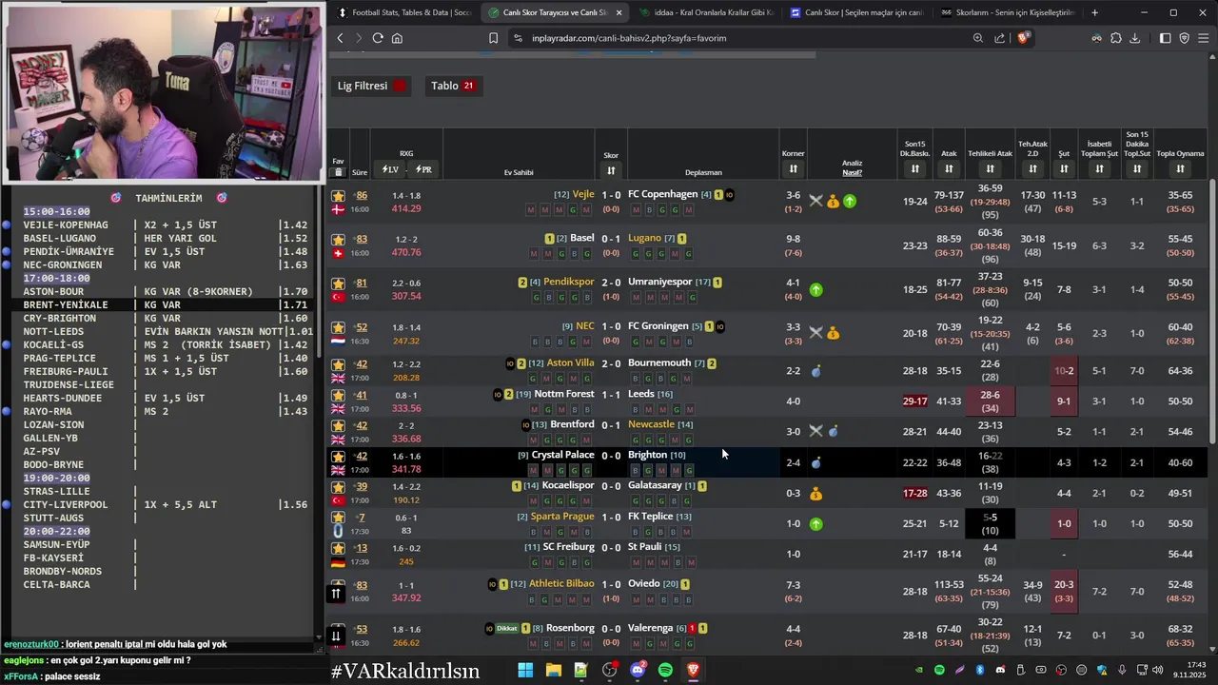The height and width of the screenshot is (685, 1218).
Task: Open the page zoom magnifier icon
Action: [x=978, y=38]
